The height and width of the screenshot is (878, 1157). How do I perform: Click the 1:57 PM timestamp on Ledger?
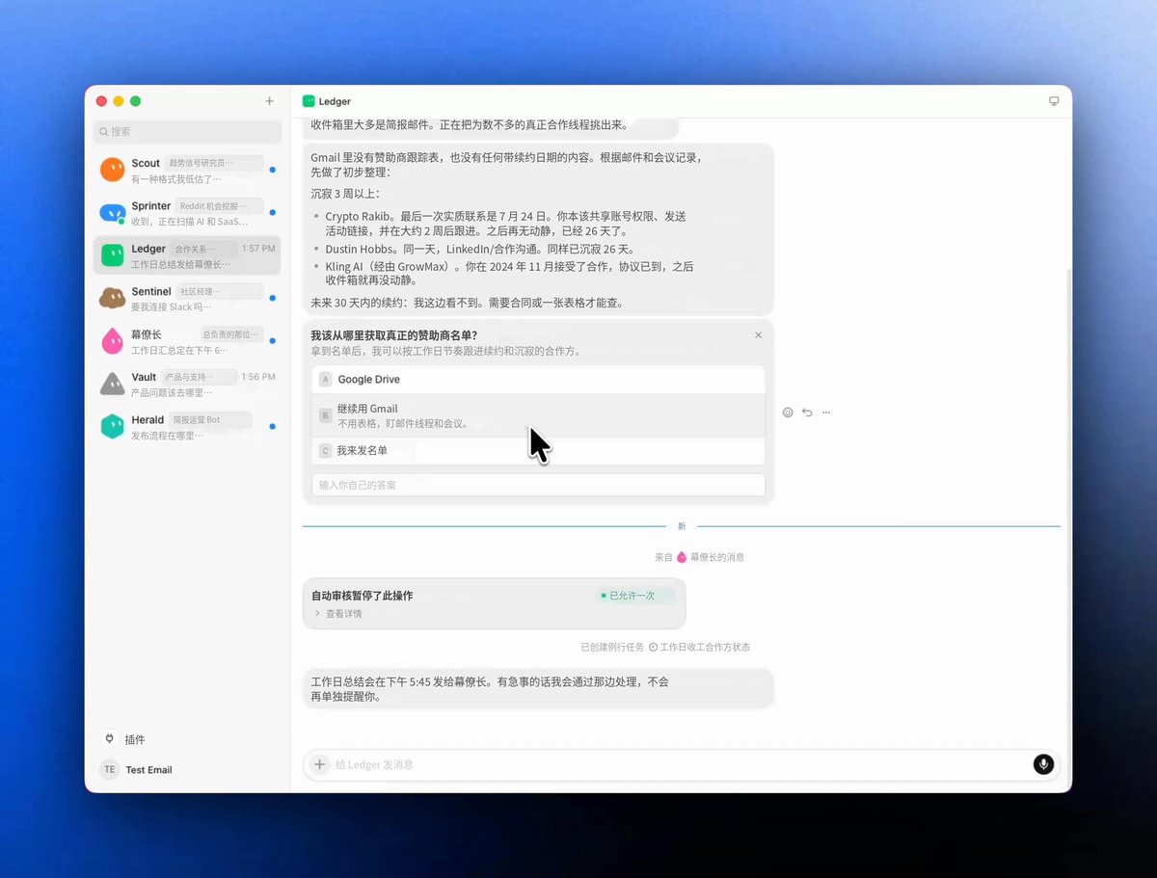point(258,249)
